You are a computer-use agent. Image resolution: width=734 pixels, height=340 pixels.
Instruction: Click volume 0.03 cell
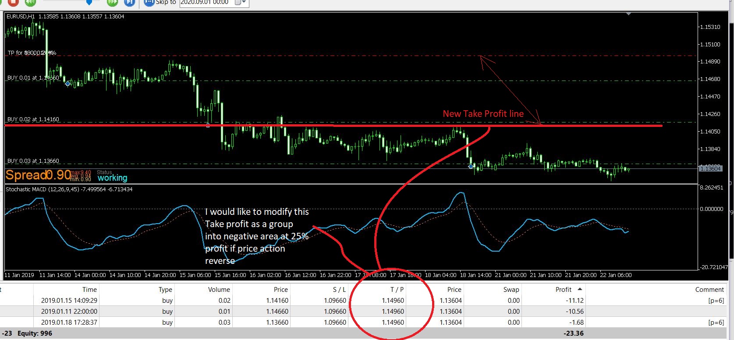224,322
